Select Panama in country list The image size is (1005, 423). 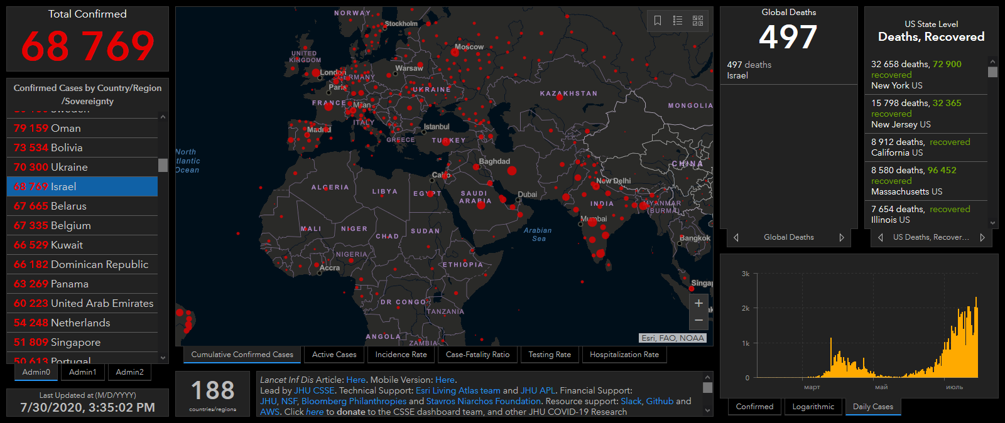coord(82,284)
